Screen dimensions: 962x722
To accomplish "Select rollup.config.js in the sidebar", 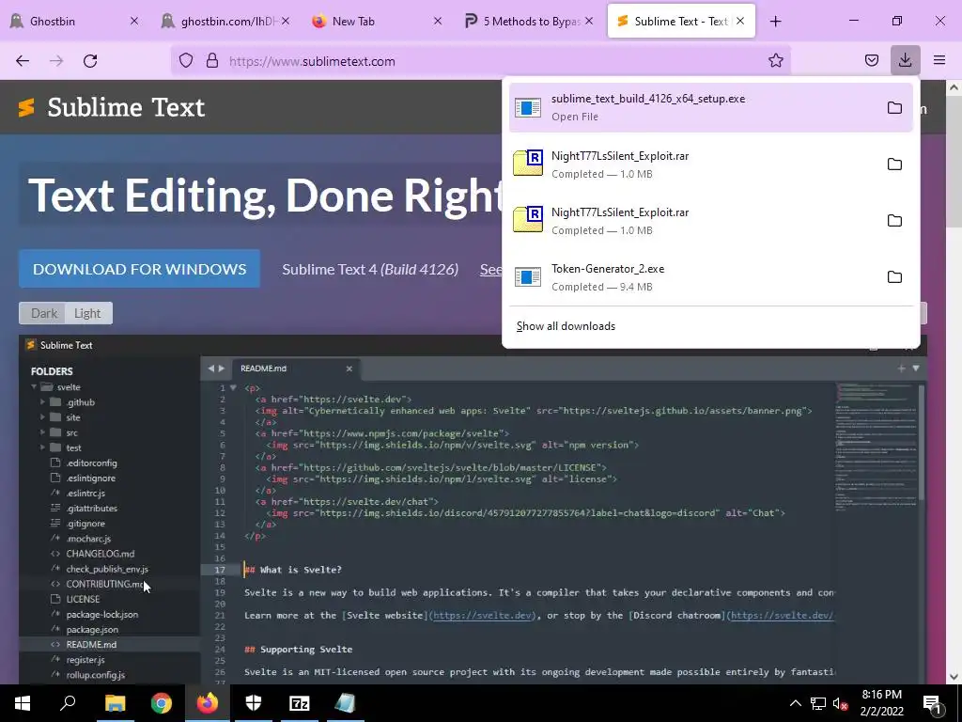I will click(x=95, y=675).
